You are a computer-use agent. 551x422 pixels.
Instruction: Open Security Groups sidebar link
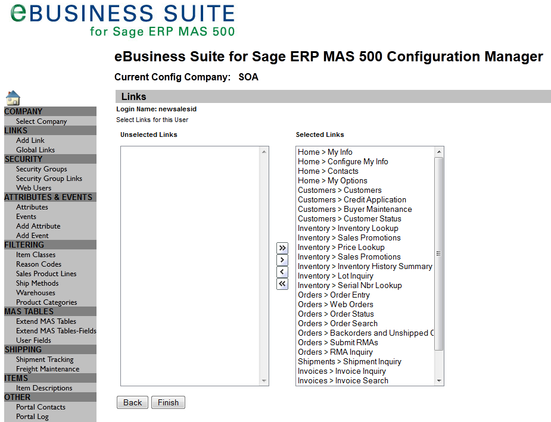[x=41, y=169]
